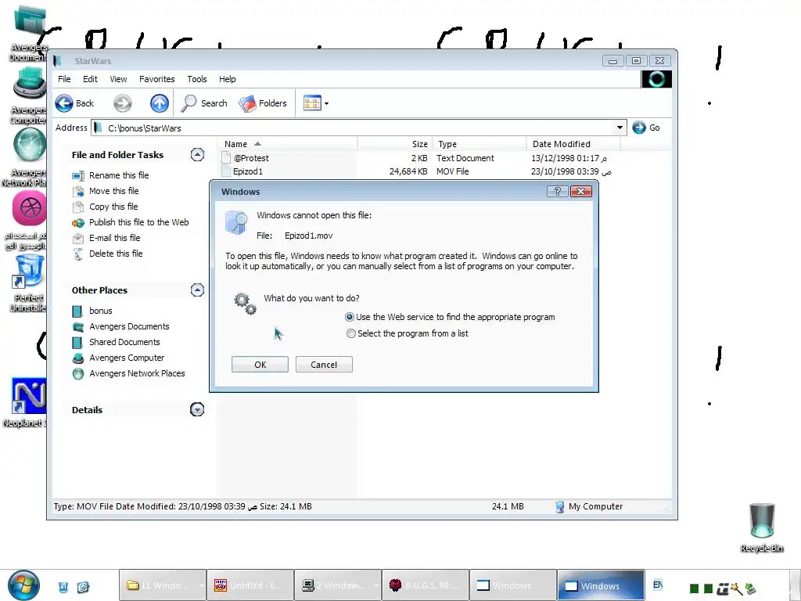Switch to Untitled taskbar button
Viewport: 801px width, 601px height.
(x=250, y=585)
